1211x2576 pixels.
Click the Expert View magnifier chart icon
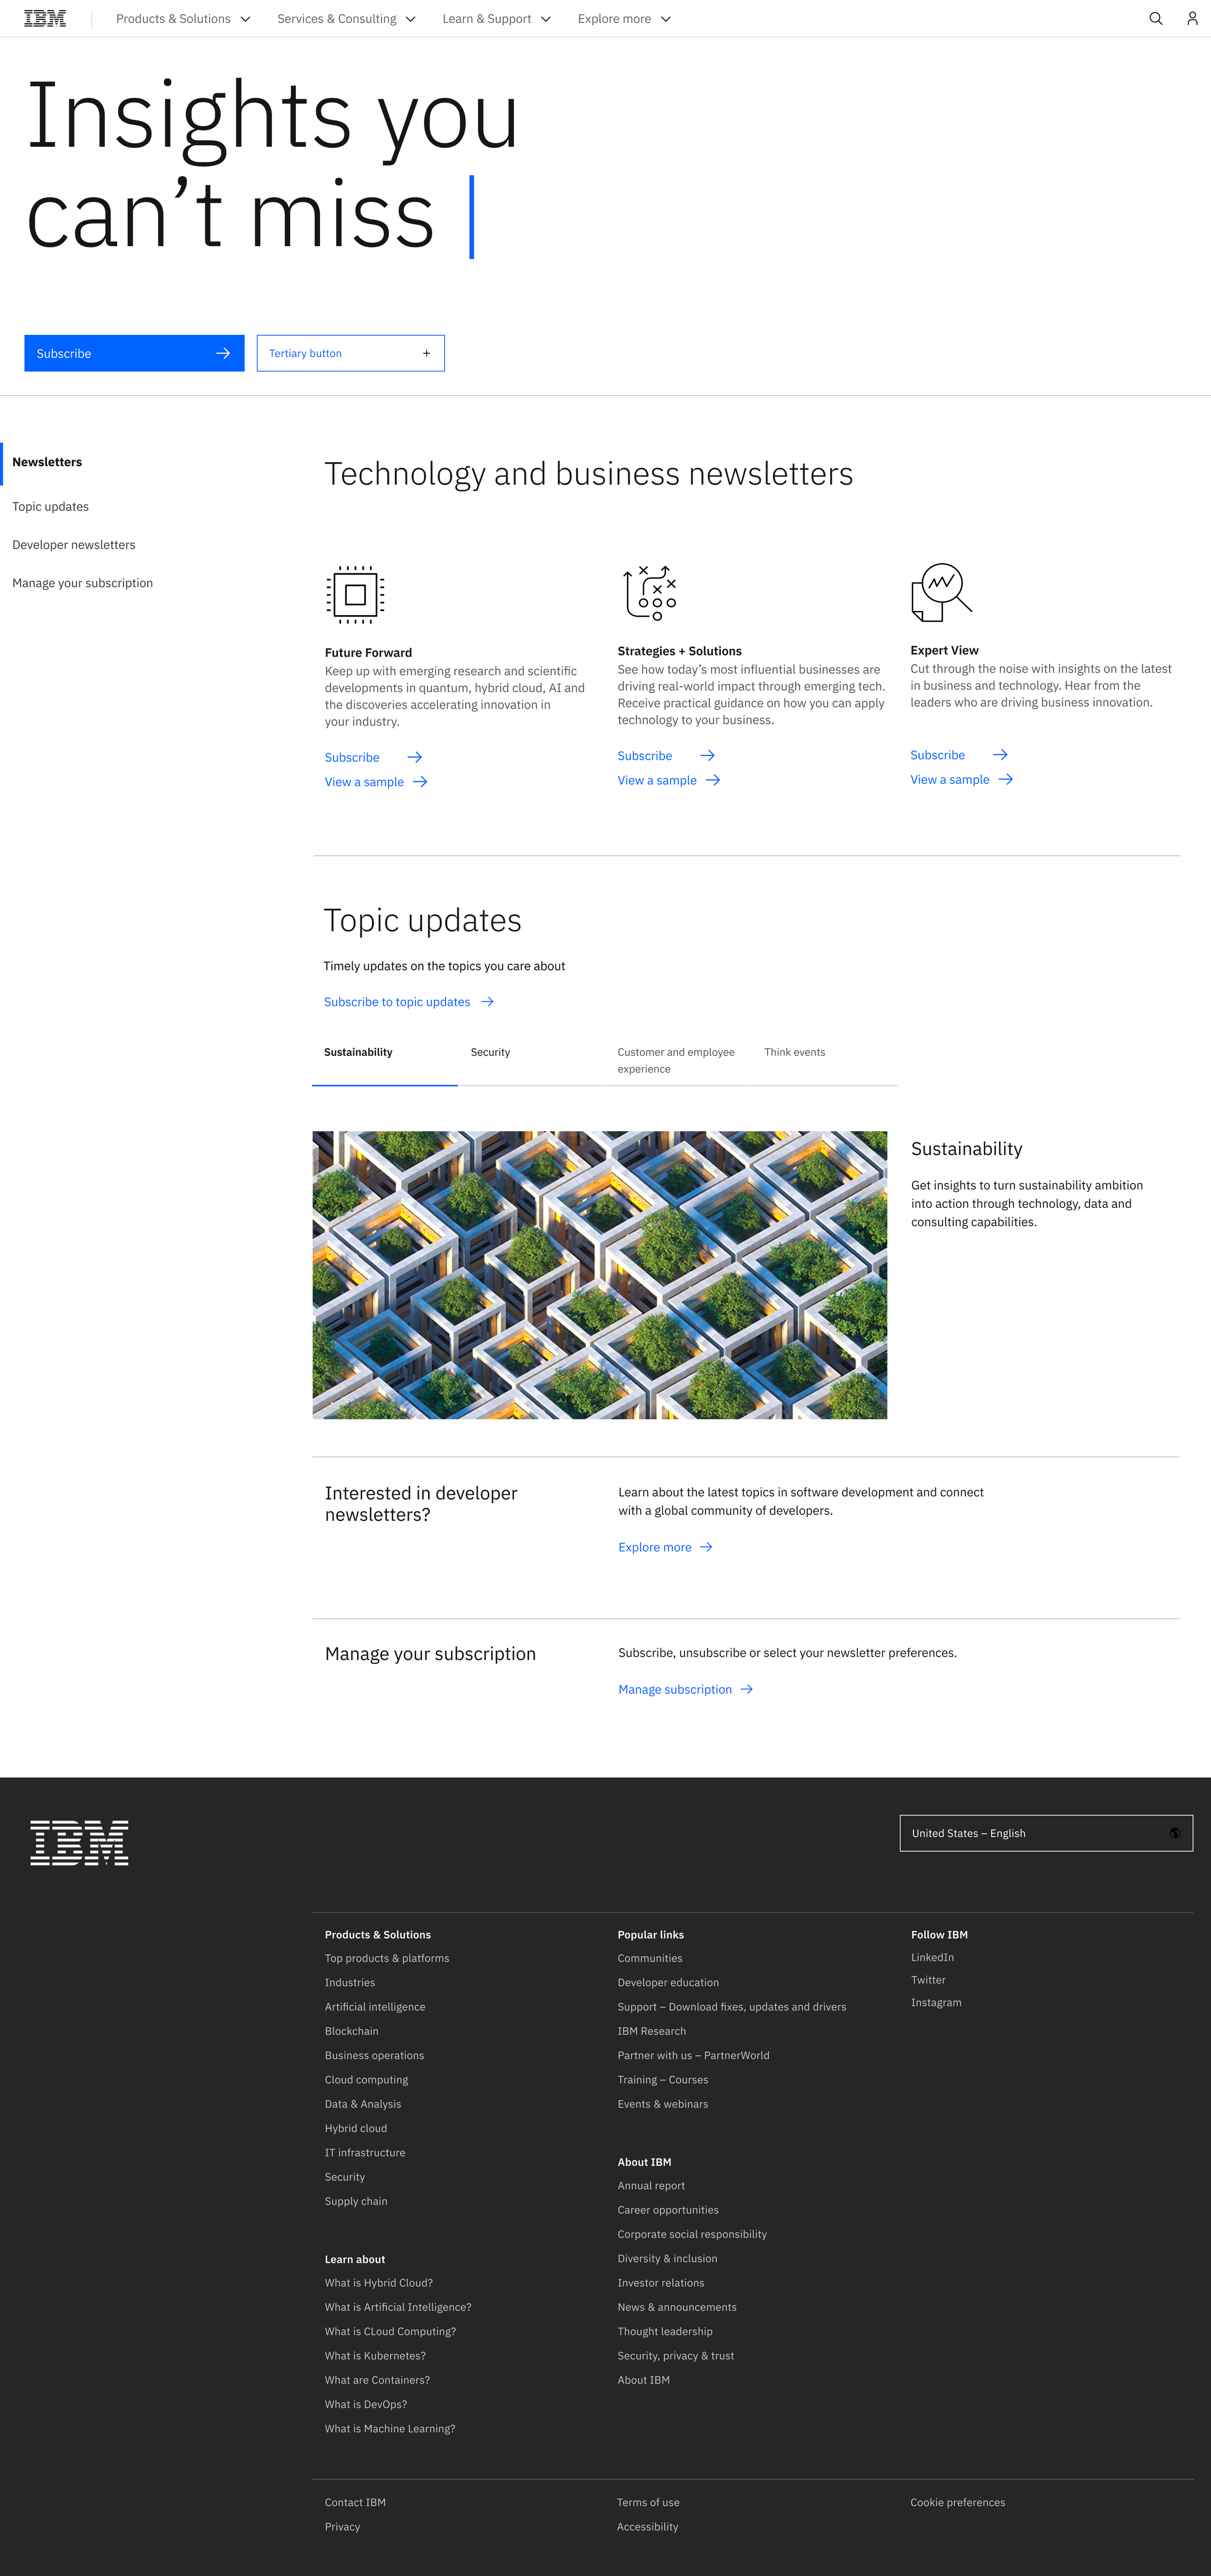coord(940,592)
